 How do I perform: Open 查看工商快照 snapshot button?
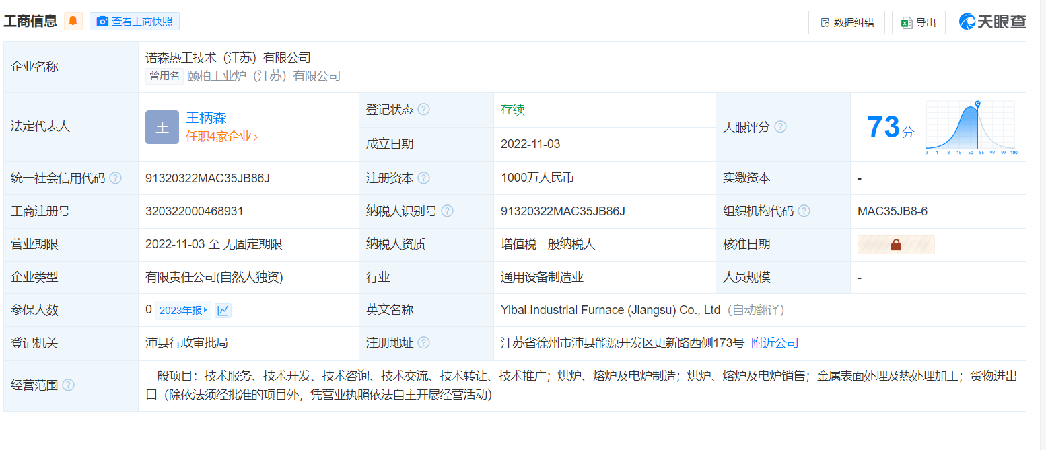[x=135, y=21]
